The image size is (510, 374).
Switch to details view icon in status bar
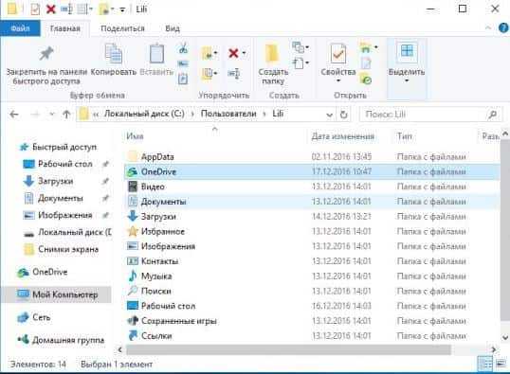[x=484, y=364]
